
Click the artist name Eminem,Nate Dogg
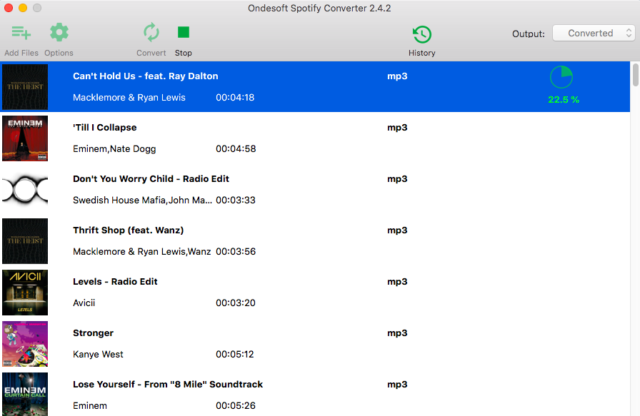[x=114, y=149]
